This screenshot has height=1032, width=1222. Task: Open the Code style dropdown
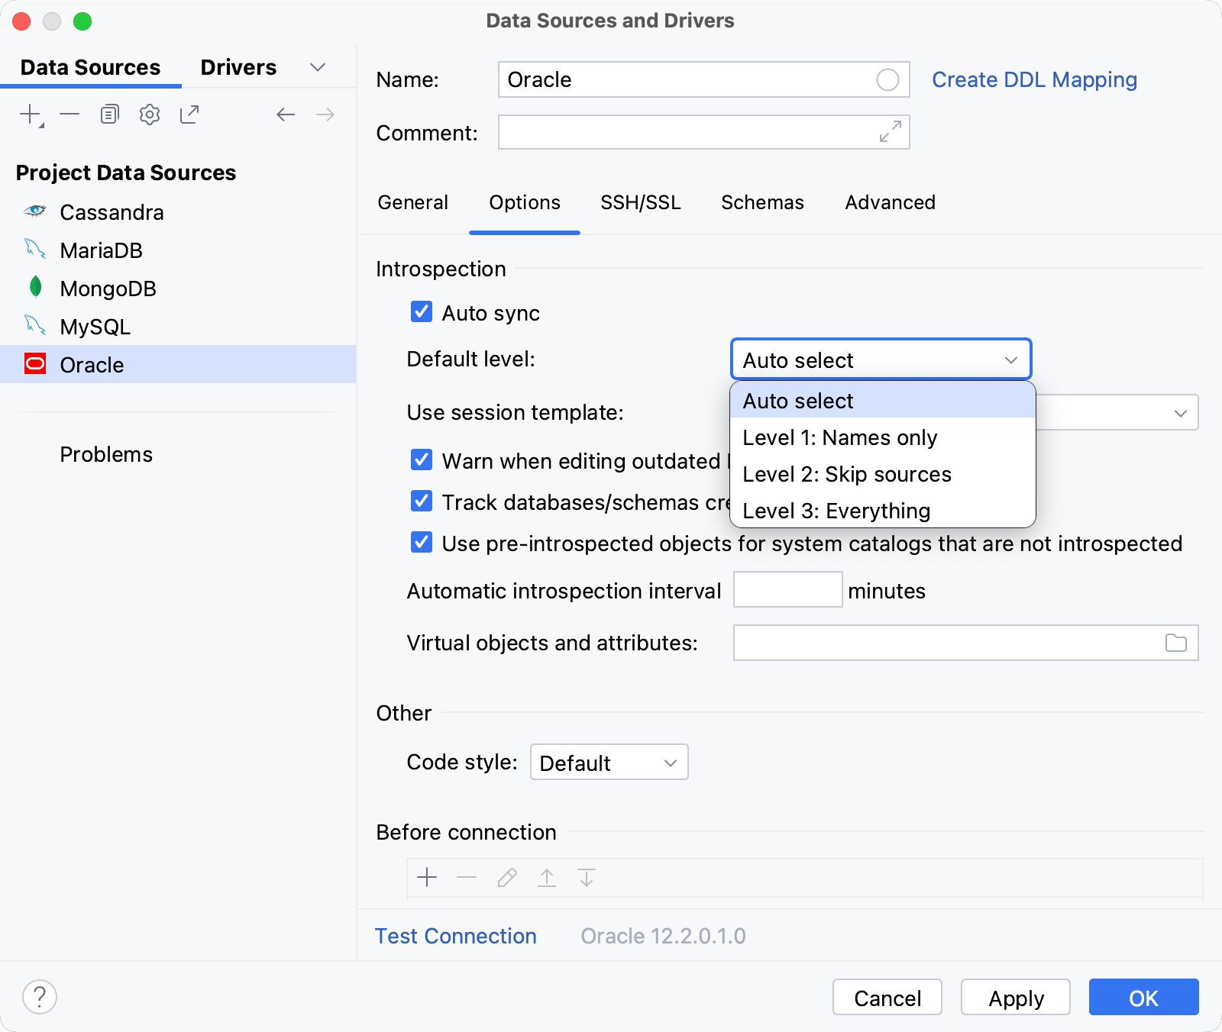[609, 763]
